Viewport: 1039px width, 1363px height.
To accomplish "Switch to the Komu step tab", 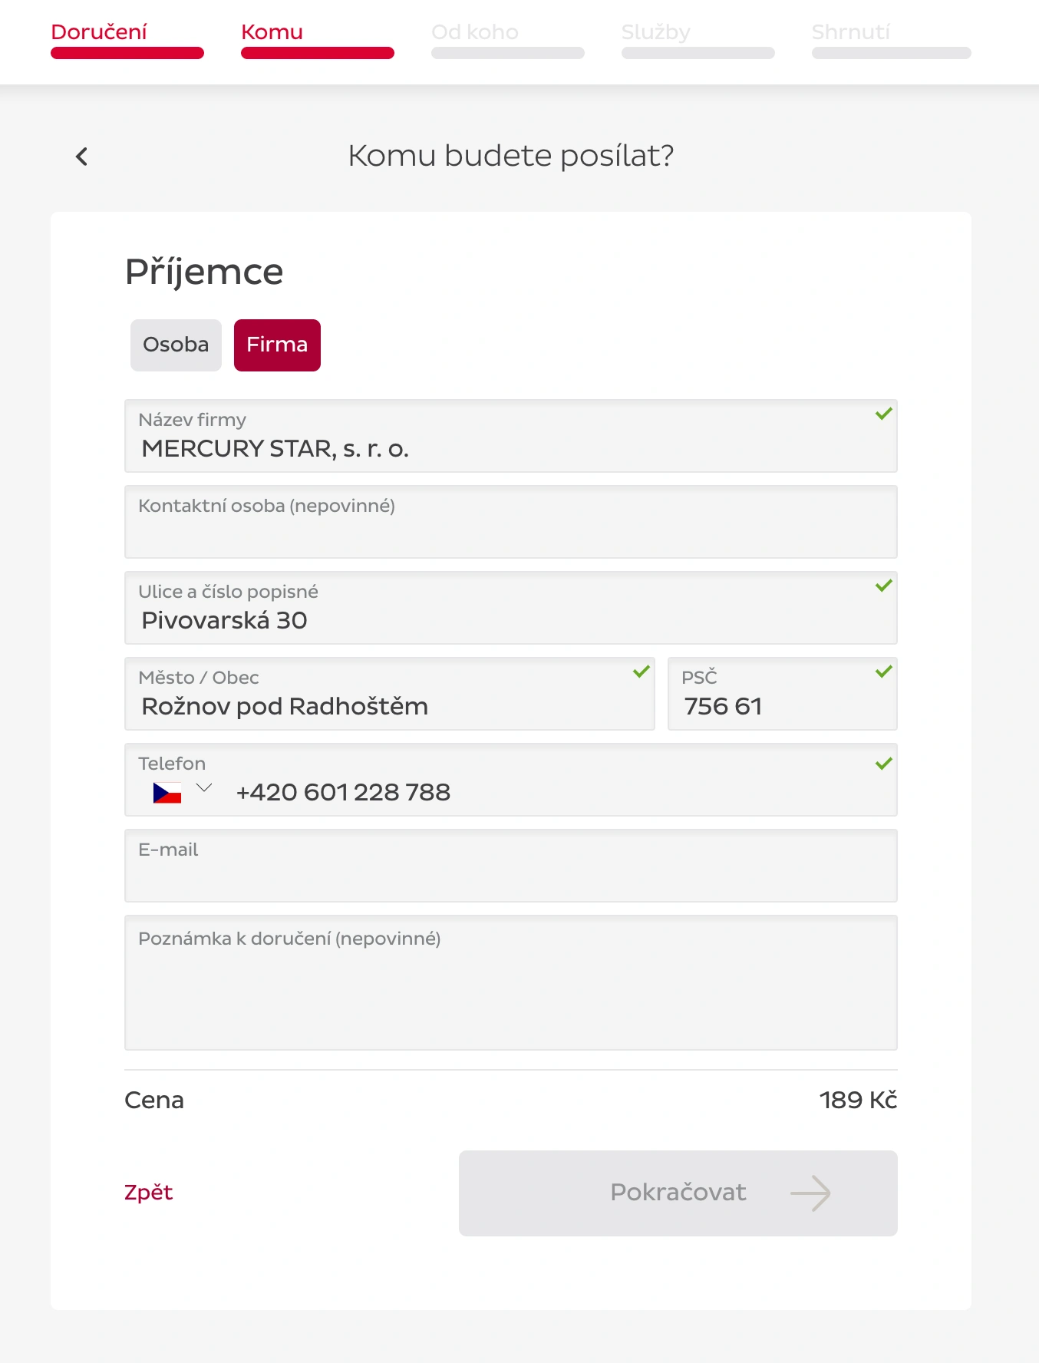I will [x=272, y=32].
